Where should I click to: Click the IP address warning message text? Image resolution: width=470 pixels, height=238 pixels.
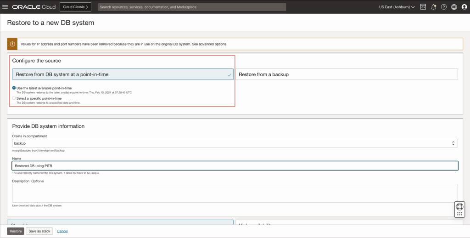(124, 44)
